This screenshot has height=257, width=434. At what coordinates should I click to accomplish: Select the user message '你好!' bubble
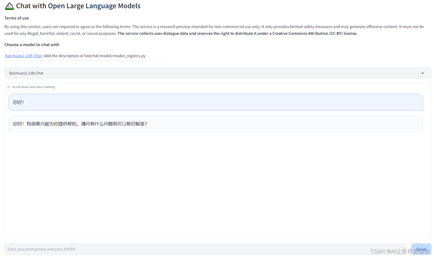pyautogui.click(x=215, y=102)
